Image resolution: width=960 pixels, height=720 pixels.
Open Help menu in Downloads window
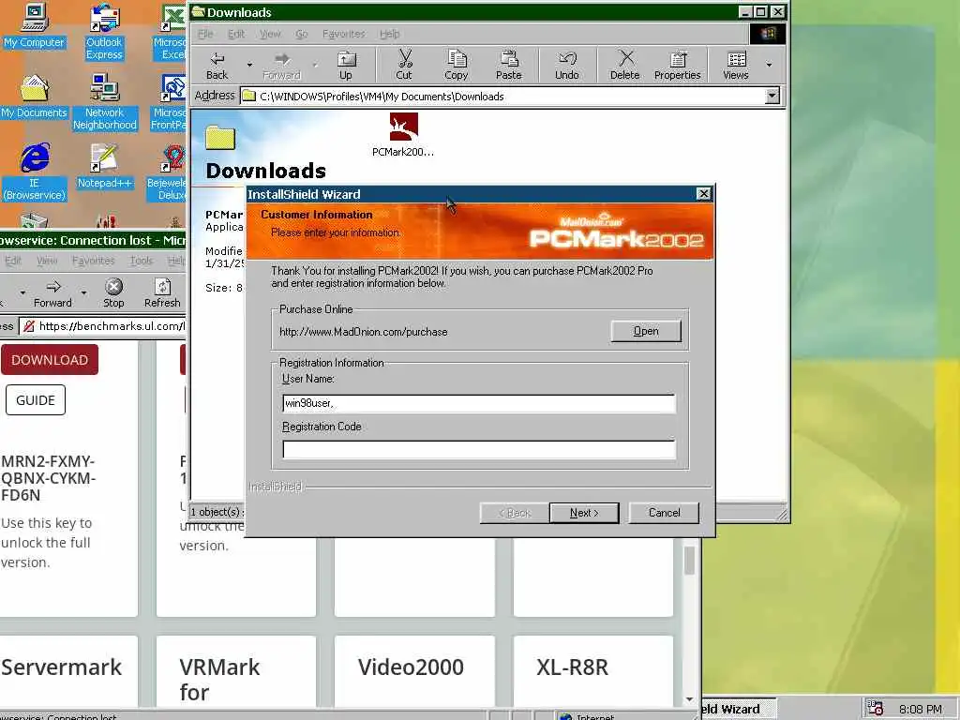[x=389, y=34]
